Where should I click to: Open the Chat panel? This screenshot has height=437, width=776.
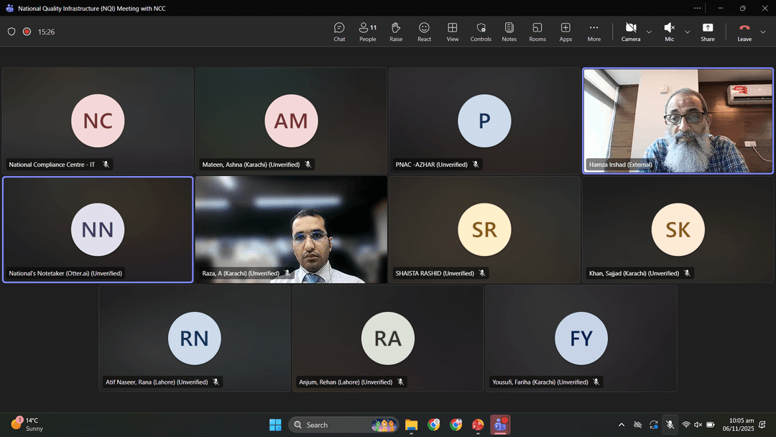click(339, 32)
